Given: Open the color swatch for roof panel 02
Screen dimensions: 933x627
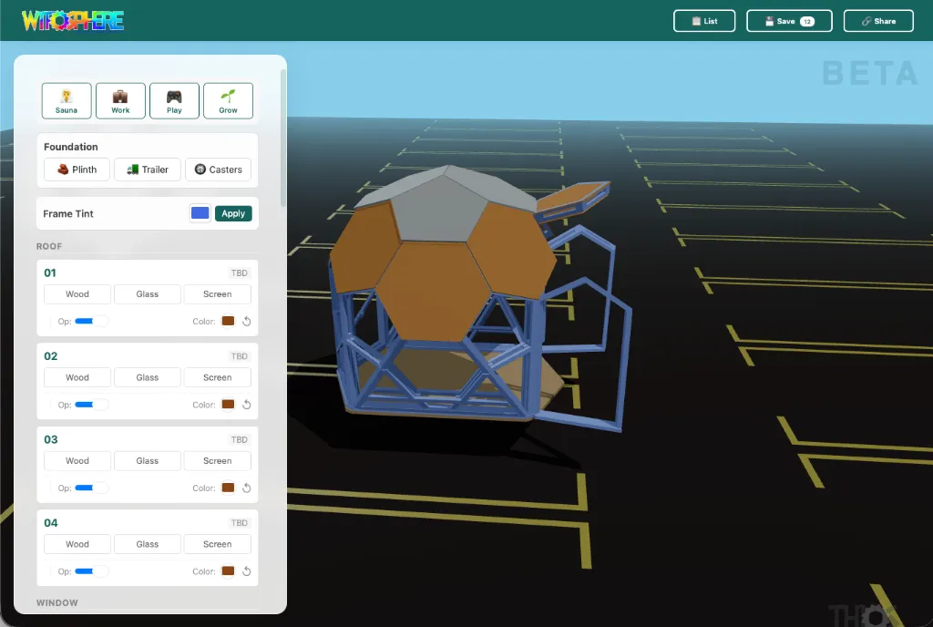Looking at the screenshot, I should click(x=227, y=405).
